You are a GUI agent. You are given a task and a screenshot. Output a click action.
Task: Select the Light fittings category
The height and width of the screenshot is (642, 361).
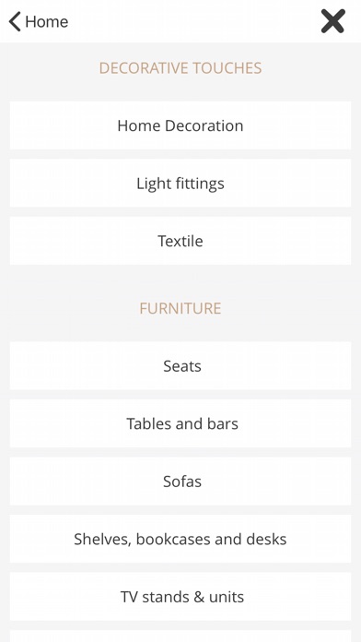[x=180, y=183]
